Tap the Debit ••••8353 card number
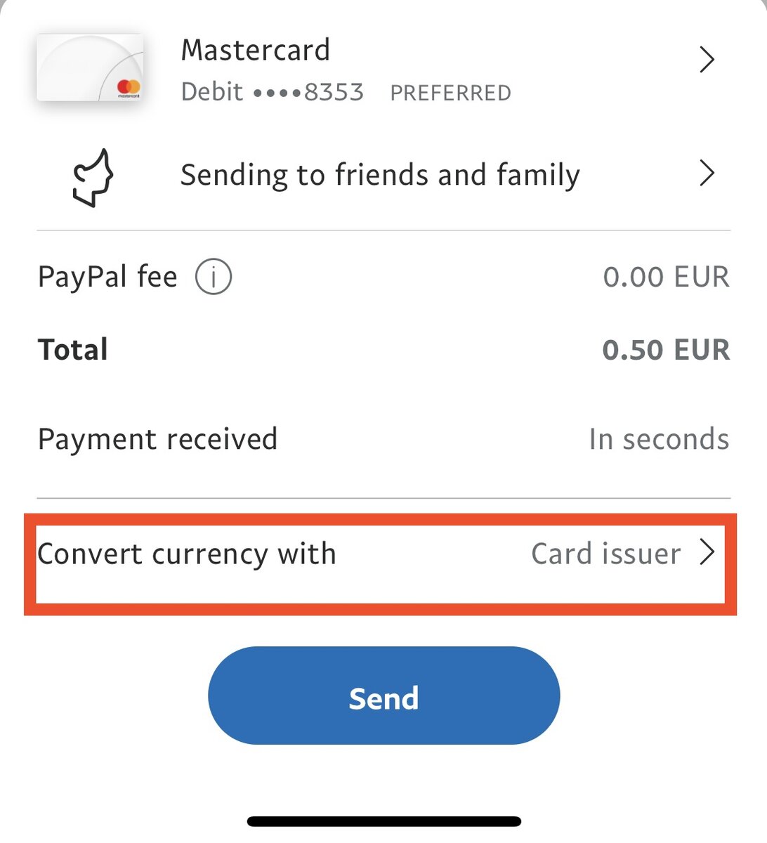Image resolution: width=767 pixels, height=843 pixels. pyautogui.click(x=273, y=92)
